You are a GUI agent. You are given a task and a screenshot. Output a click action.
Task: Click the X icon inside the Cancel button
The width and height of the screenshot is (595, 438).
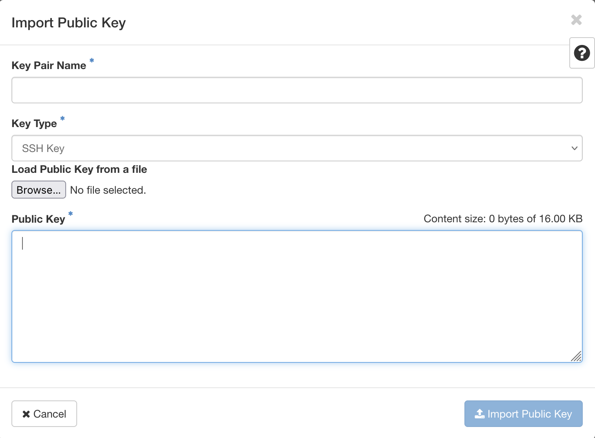tap(26, 414)
